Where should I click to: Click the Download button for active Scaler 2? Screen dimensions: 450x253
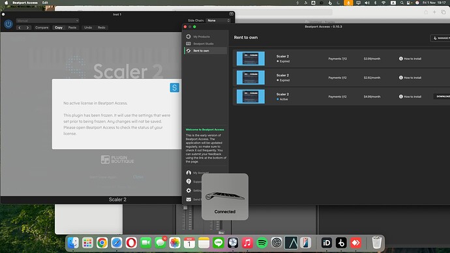click(442, 97)
